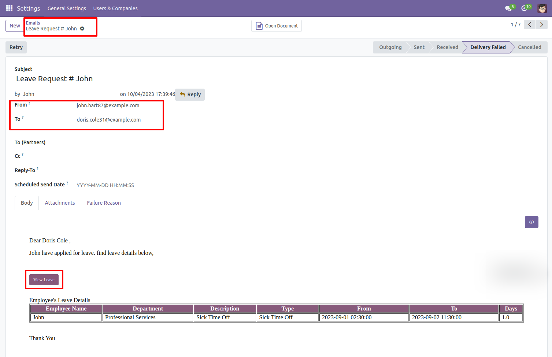Open the Emails breadcrumb link
This screenshot has height=357, width=552.
tap(33, 23)
